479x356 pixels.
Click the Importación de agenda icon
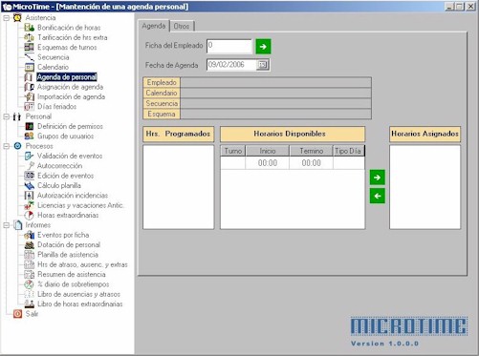click(x=30, y=96)
